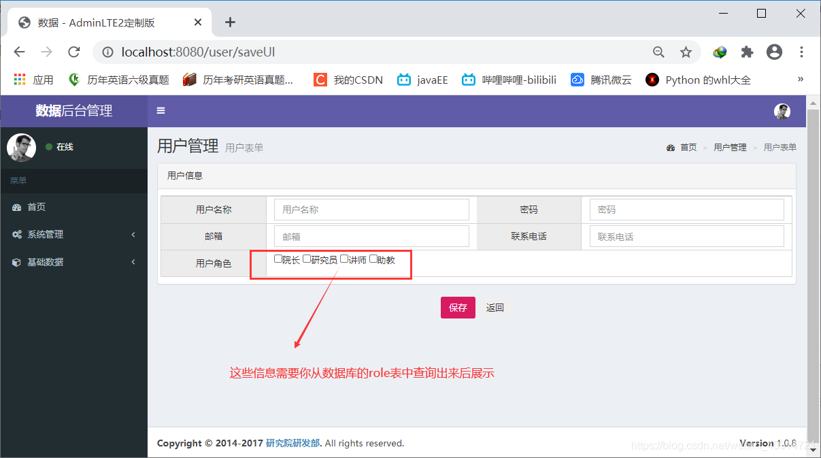
Task: Click 研究院研发部 footer link
Action: (292, 443)
